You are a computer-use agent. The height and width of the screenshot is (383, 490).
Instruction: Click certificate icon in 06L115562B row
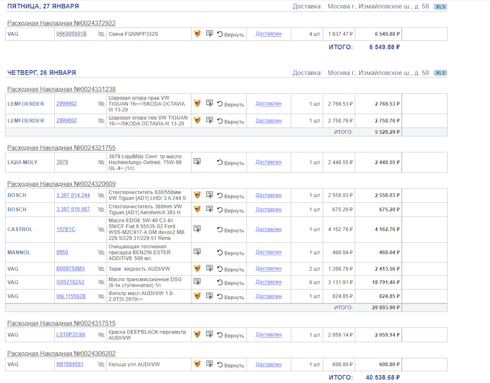(x=209, y=296)
